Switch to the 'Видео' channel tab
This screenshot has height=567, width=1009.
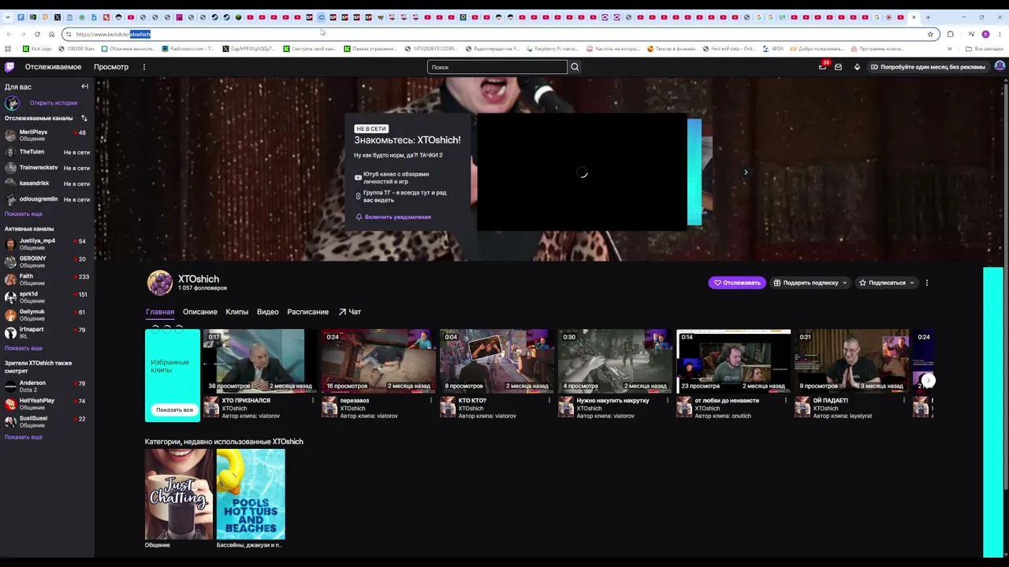pyautogui.click(x=268, y=312)
